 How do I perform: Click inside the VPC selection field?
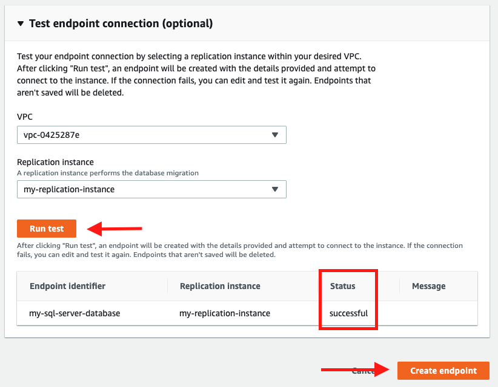click(151, 134)
